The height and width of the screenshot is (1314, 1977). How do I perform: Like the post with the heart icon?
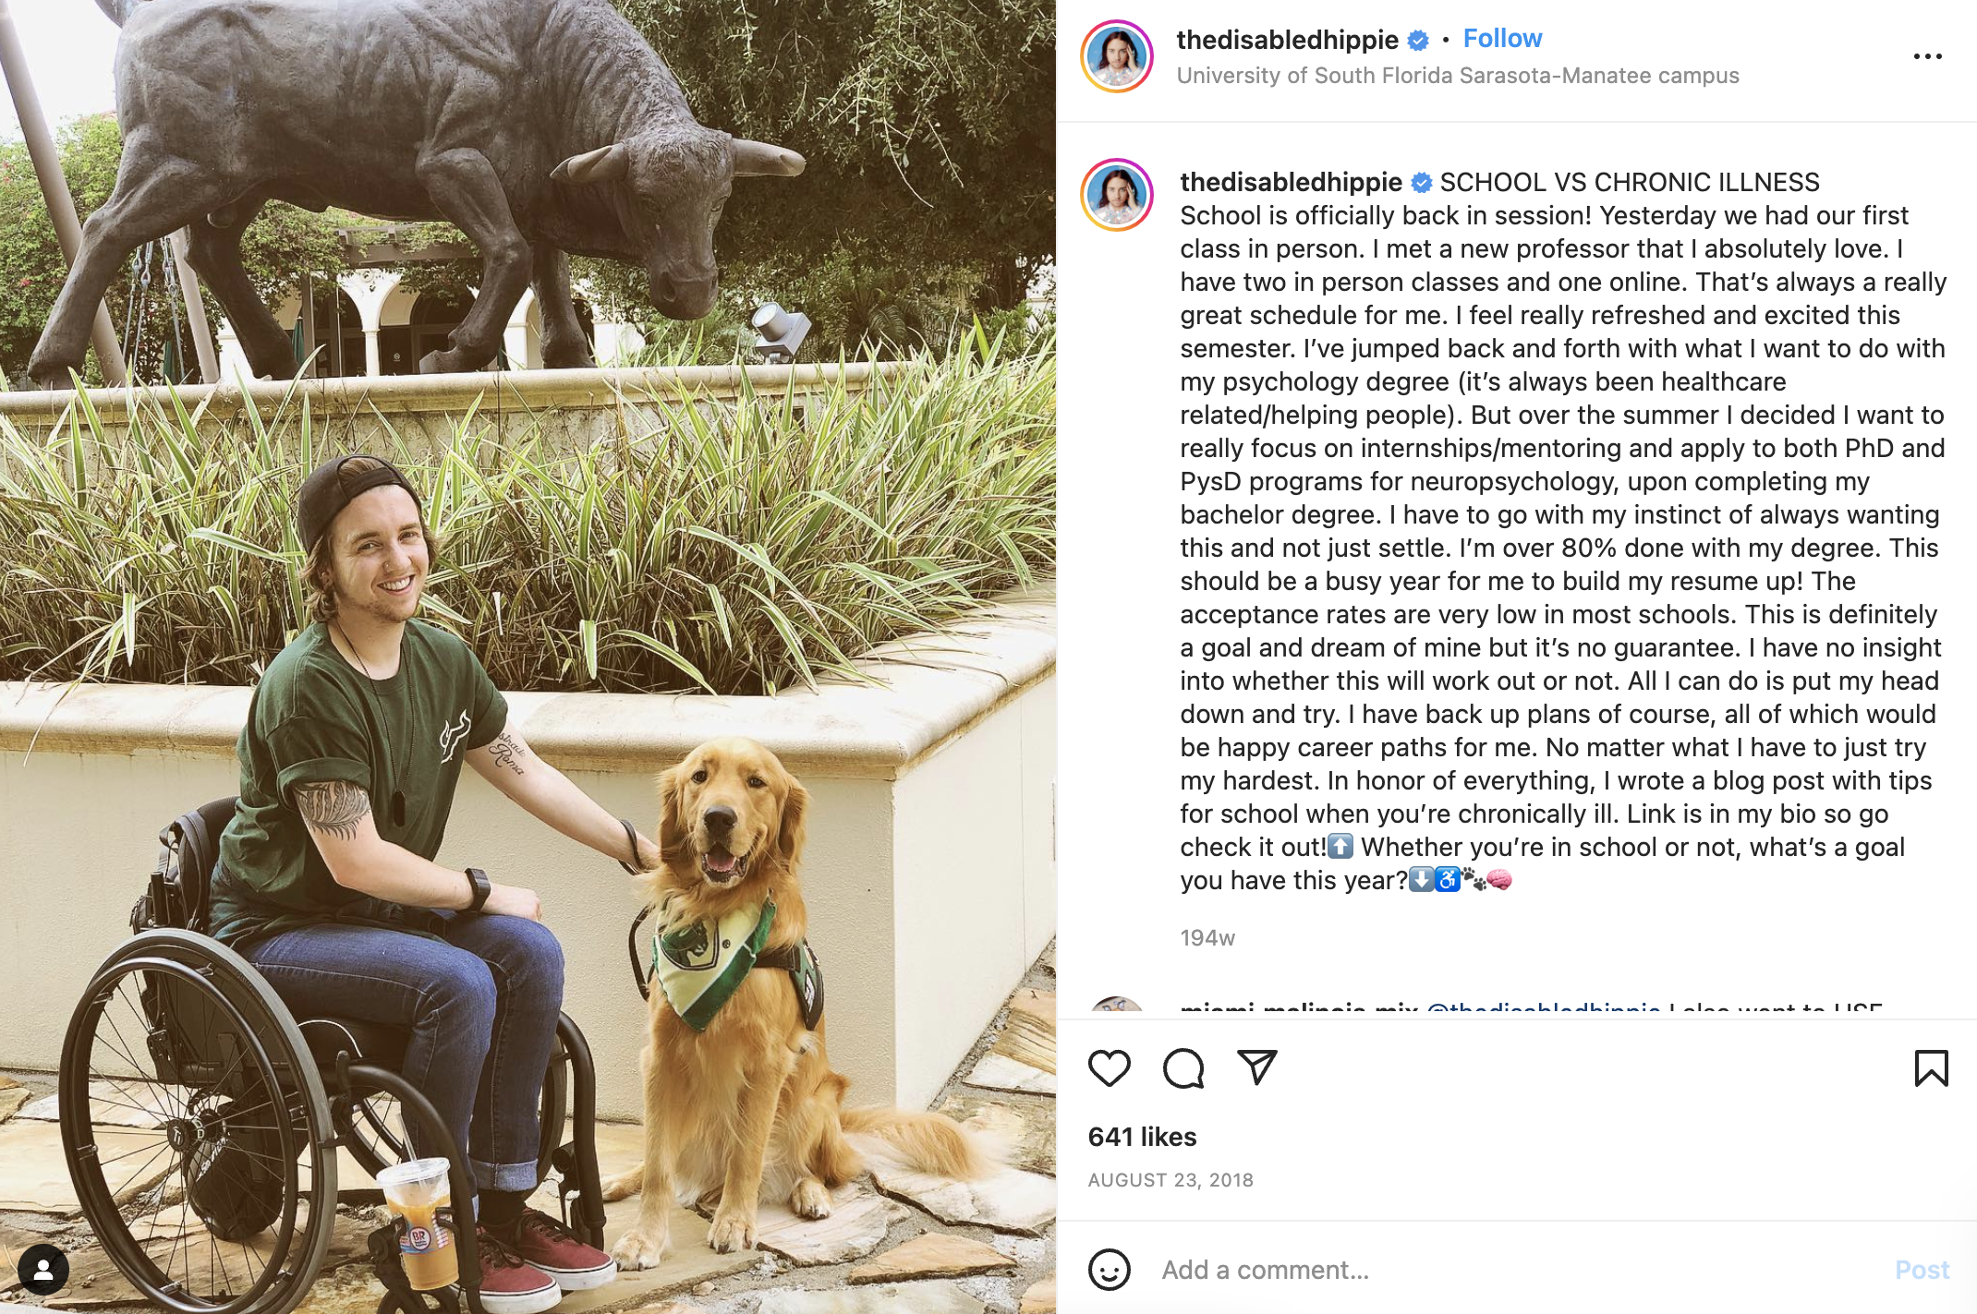coord(1109,1068)
